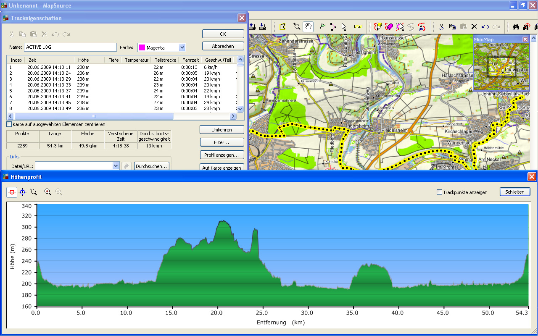
Task: Click the magenta color swatch
Action: click(x=142, y=47)
